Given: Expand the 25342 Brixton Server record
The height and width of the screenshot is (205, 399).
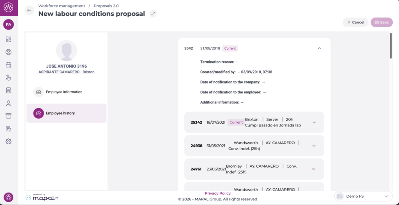Looking at the screenshot, I should click(314, 123).
